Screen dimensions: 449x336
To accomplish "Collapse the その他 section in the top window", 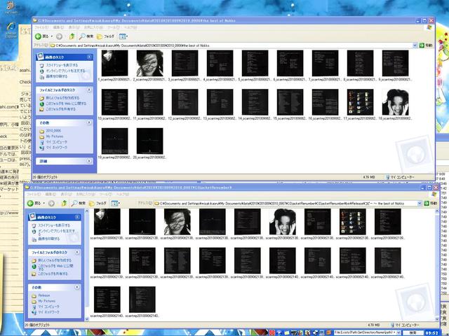I will click(89, 122).
